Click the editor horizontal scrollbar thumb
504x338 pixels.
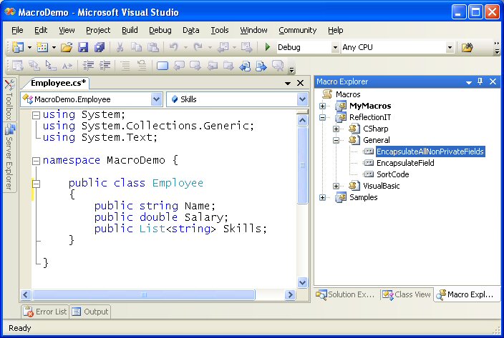[144, 294]
